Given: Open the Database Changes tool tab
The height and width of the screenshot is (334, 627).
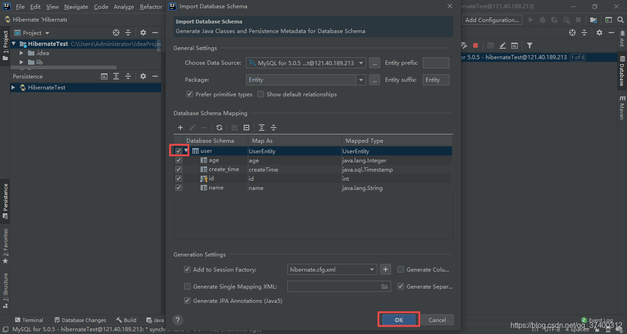Looking at the screenshot, I should [x=80, y=320].
